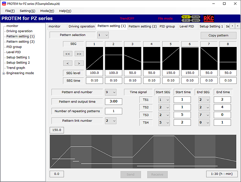Click the segment 4 column header
The image size is (241, 182).
(152, 44)
